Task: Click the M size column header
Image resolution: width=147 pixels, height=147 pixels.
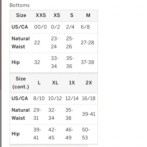Action: [88, 15]
